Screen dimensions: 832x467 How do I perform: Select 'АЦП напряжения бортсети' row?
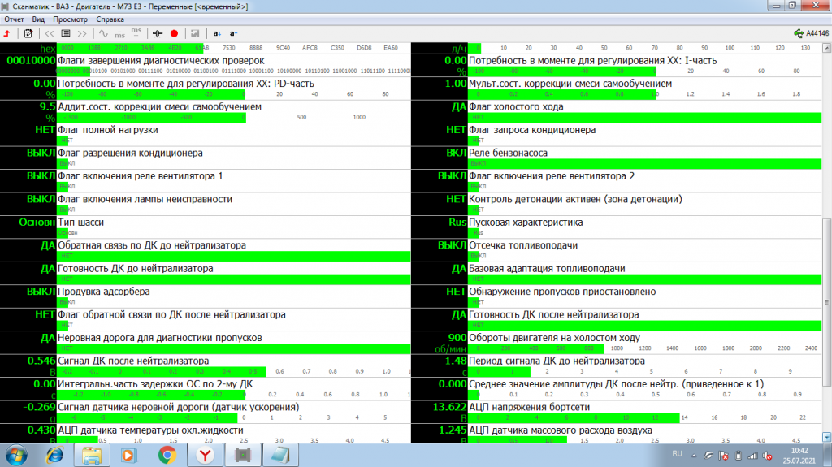[x=617, y=412]
